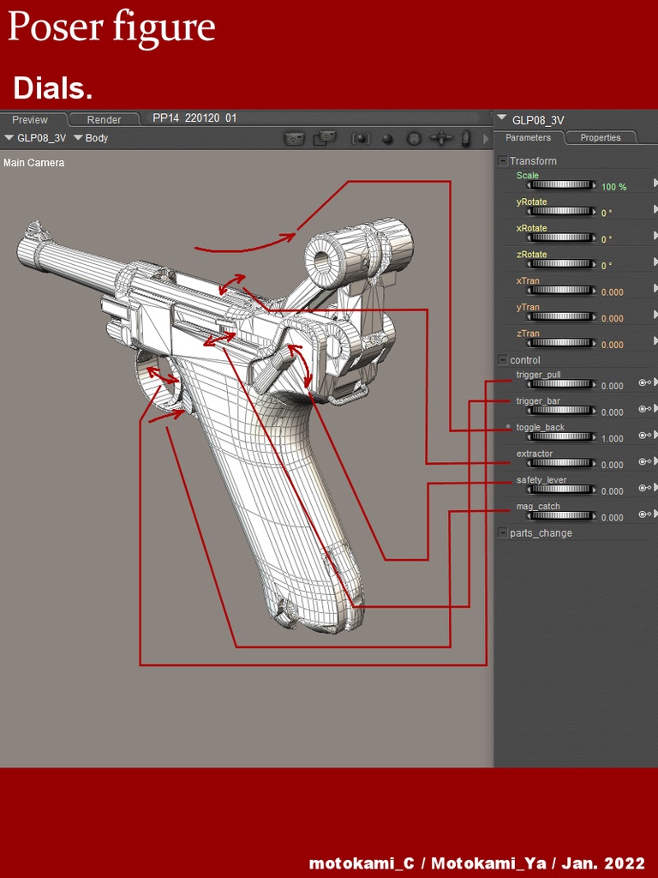Switch to the Render tab
The image size is (658, 878).
104,120
